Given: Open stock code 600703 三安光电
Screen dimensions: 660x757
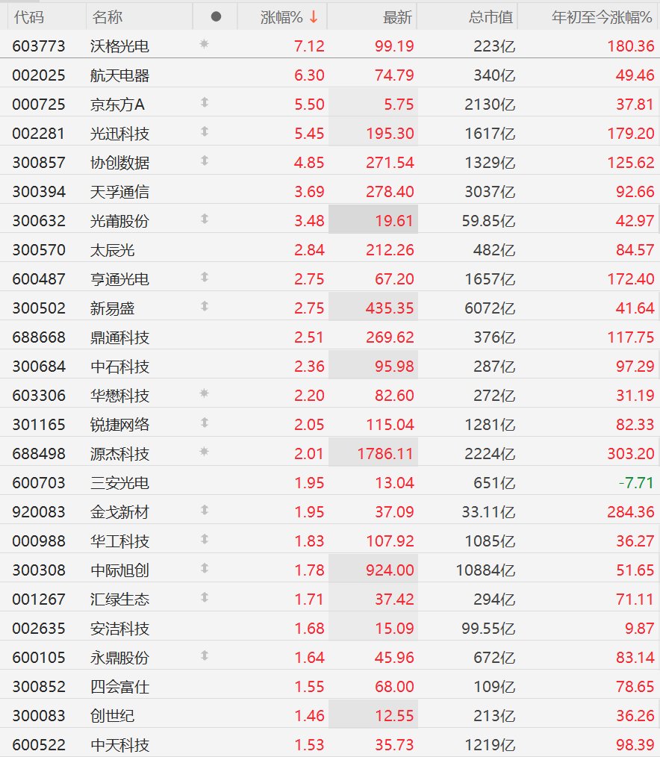Looking at the screenshot, I should point(39,483).
